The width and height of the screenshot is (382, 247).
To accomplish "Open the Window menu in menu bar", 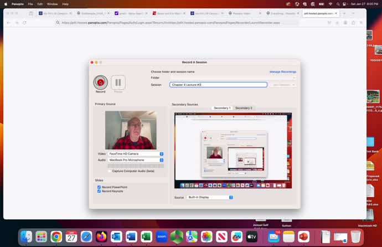I will pyautogui.click(x=52, y=4).
